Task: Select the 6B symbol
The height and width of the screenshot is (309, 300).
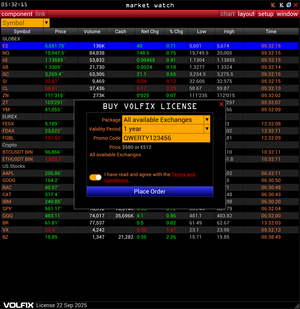Action: click(x=5, y=67)
